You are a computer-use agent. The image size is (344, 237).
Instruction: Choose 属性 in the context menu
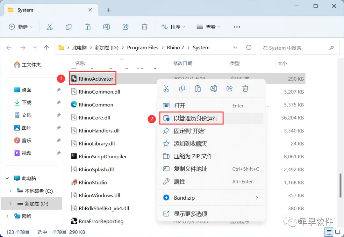click(211, 182)
